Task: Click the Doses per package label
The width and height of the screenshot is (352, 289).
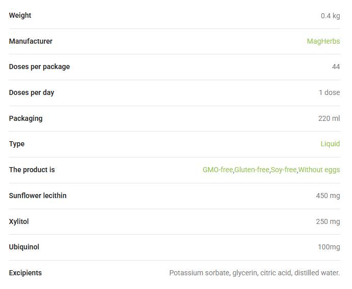Action: [x=39, y=67]
